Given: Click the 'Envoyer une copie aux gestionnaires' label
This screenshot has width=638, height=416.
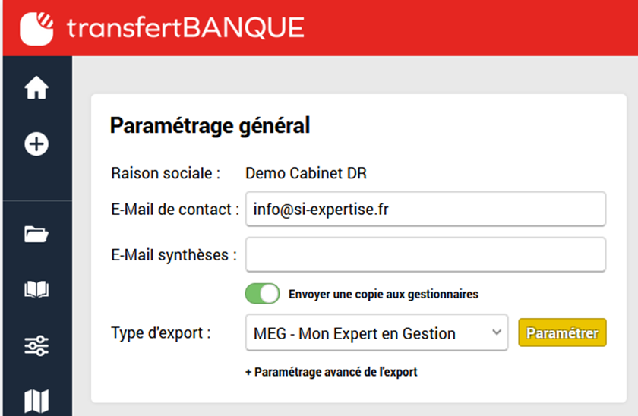Looking at the screenshot, I should (x=384, y=294).
